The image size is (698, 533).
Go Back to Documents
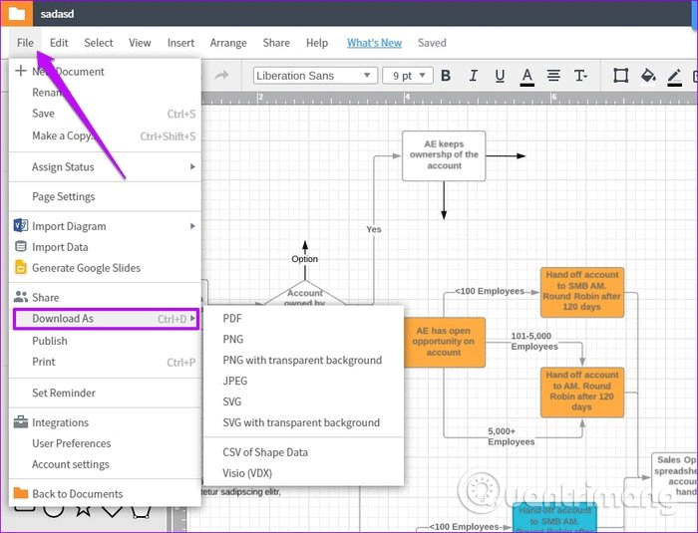coord(105,493)
